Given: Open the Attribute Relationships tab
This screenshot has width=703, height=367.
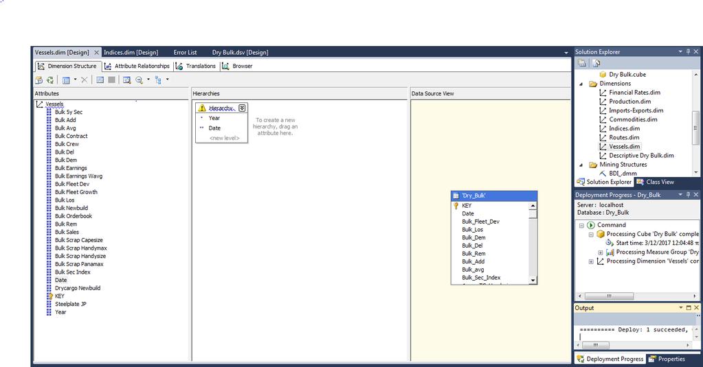Looking at the screenshot, I should [137, 67].
